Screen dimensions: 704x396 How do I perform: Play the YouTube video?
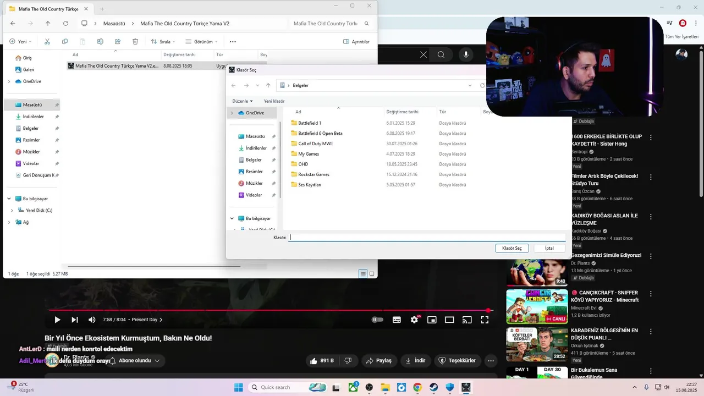tap(57, 320)
